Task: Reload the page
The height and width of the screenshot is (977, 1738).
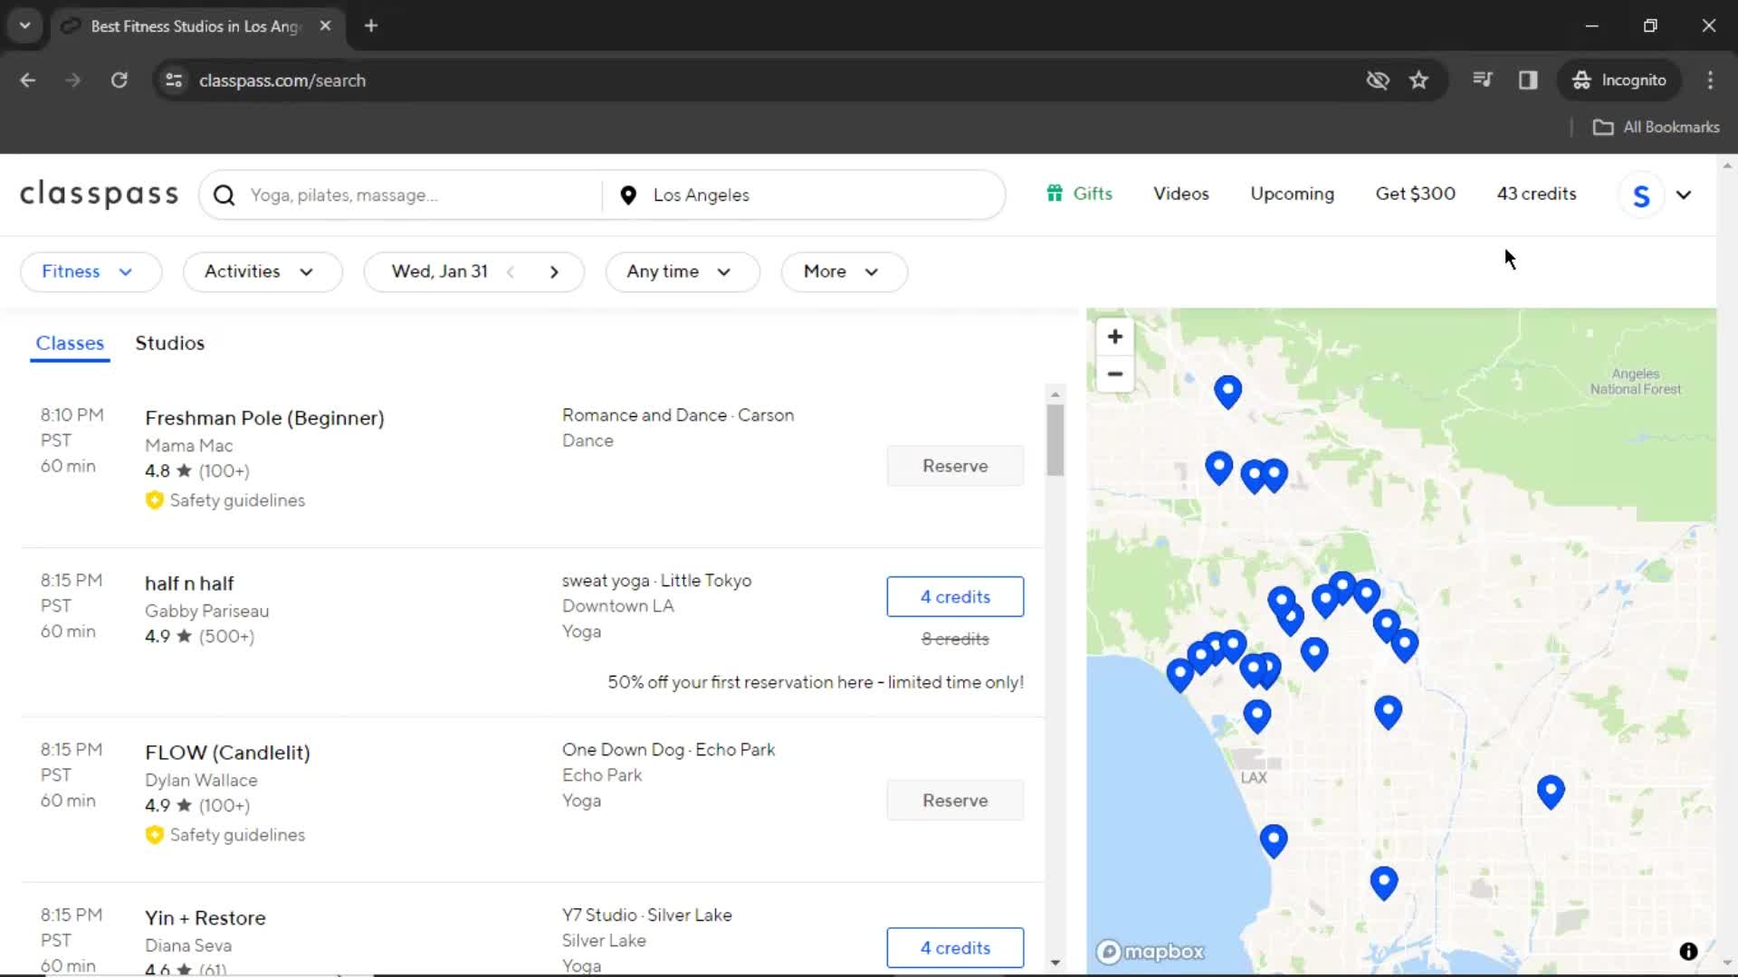Action: 119,81
